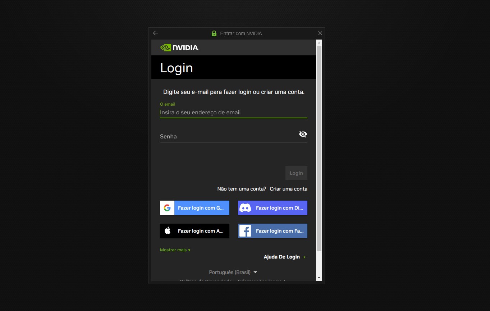The width and height of the screenshot is (490, 311).
Task: Click the NVIDIA logo
Action: point(180,47)
